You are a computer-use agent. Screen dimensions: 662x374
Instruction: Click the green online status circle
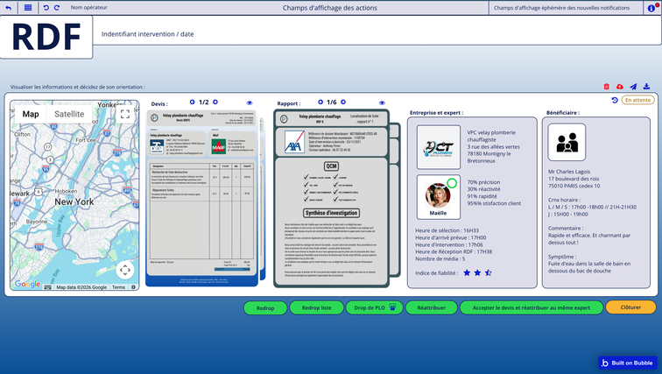[452, 183]
